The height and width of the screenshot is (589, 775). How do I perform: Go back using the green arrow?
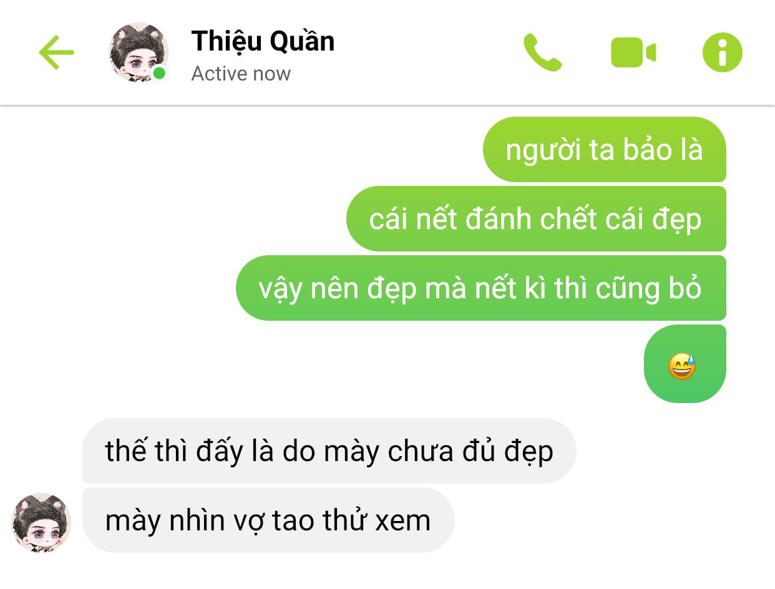[x=56, y=52]
